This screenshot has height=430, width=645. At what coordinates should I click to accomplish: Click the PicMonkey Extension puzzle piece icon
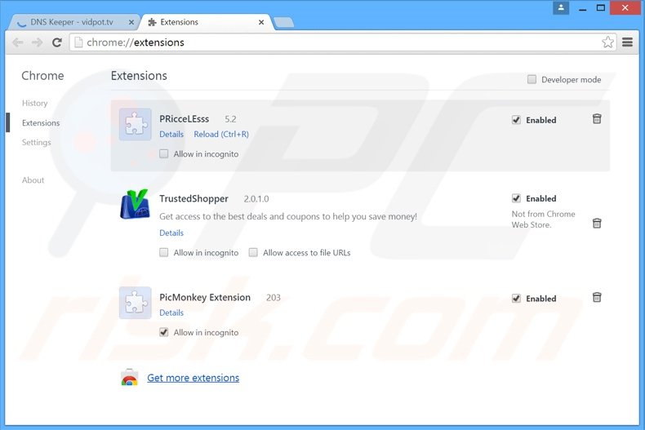click(136, 303)
